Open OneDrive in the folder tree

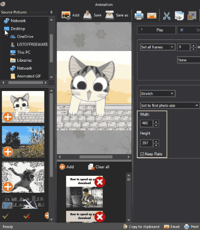tap(22, 36)
